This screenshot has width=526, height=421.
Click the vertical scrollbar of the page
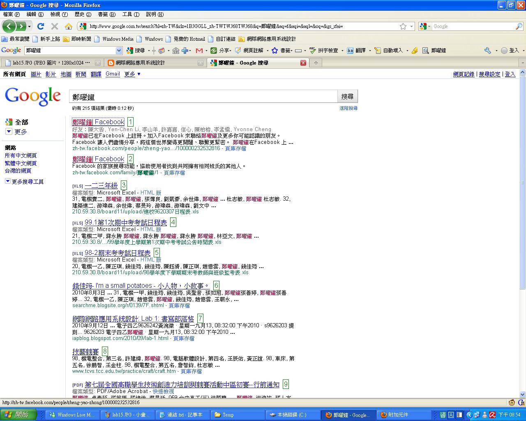click(x=522, y=234)
